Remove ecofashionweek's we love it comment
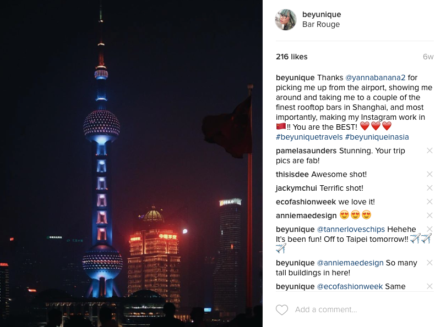The width and height of the screenshot is (446, 327). click(x=429, y=202)
